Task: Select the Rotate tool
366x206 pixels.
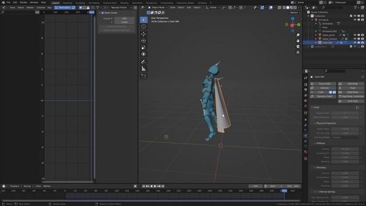Action: pyautogui.click(x=144, y=41)
